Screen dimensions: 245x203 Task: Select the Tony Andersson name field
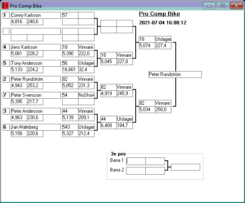[35, 63]
